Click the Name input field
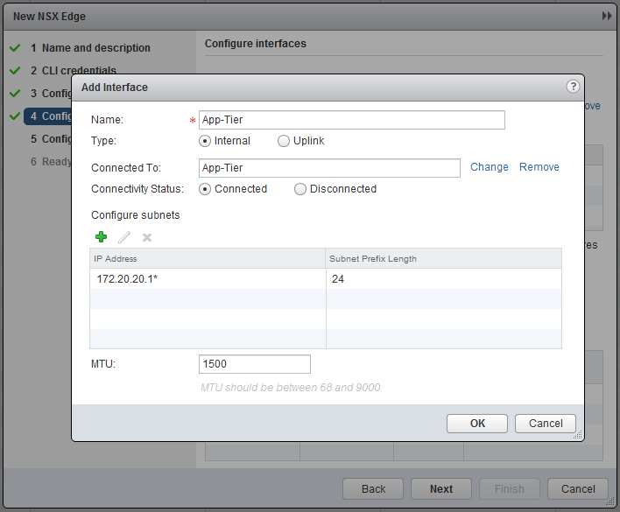 point(351,120)
